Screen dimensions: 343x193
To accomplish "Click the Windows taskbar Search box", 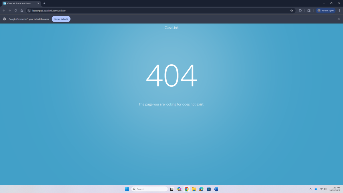I will tap(149, 189).
